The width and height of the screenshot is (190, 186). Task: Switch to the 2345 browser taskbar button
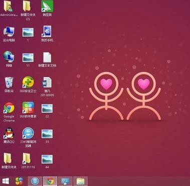(35, 181)
